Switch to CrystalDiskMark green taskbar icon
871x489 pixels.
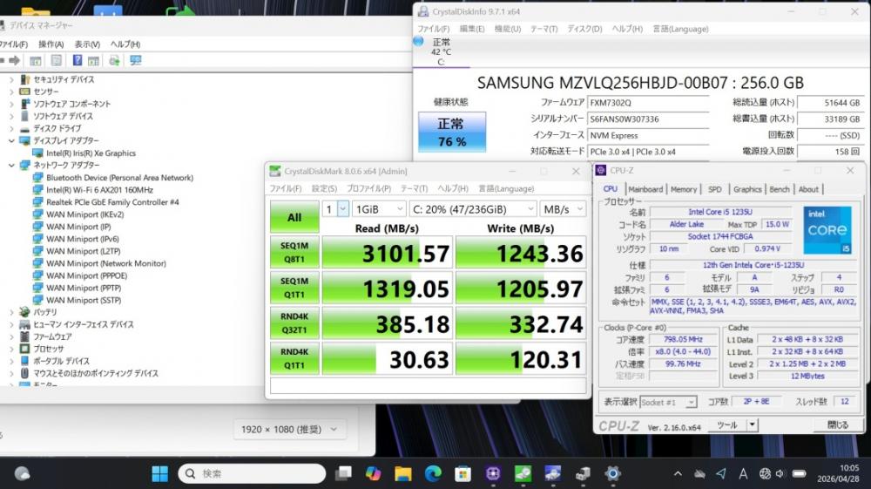pyautogui.click(x=523, y=473)
